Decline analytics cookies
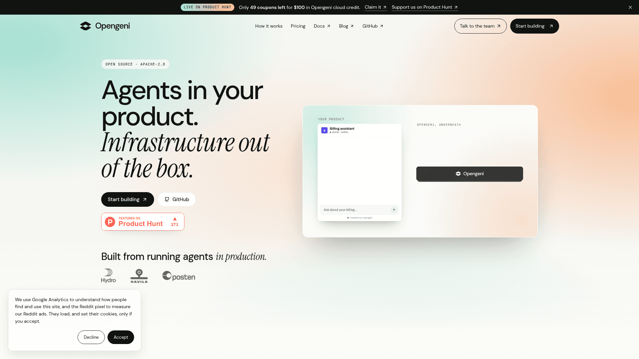 pos(91,337)
